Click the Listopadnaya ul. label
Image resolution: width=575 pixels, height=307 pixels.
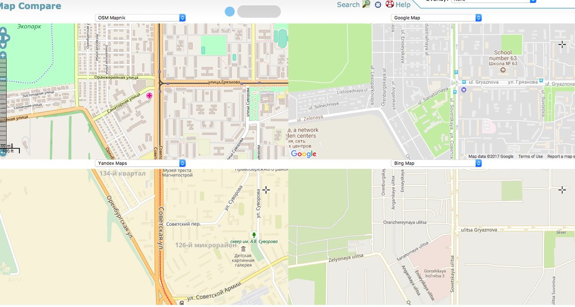pyautogui.click(x=353, y=91)
